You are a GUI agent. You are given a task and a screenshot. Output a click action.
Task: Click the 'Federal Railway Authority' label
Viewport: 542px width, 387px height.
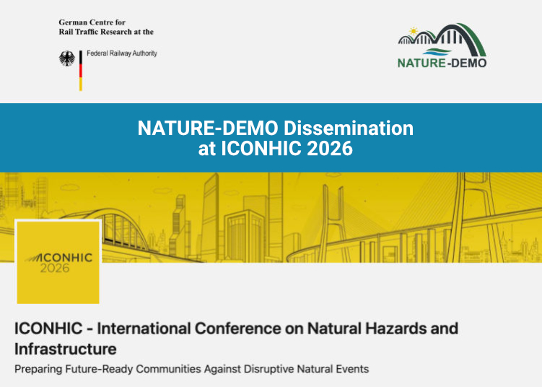coord(122,53)
